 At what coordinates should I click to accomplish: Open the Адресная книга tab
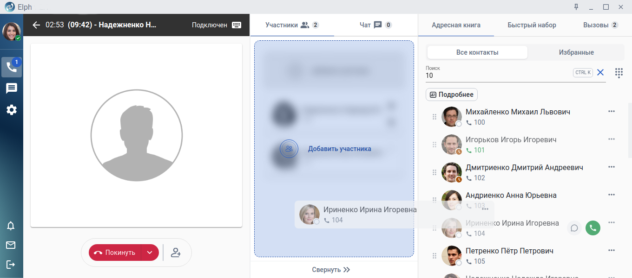[456, 25]
